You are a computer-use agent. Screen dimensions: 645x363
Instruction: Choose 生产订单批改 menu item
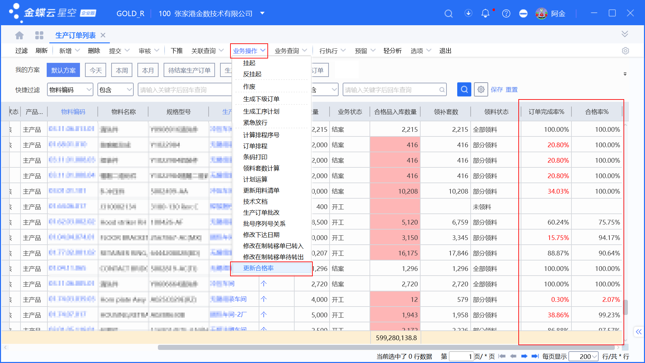tap(261, 213)
